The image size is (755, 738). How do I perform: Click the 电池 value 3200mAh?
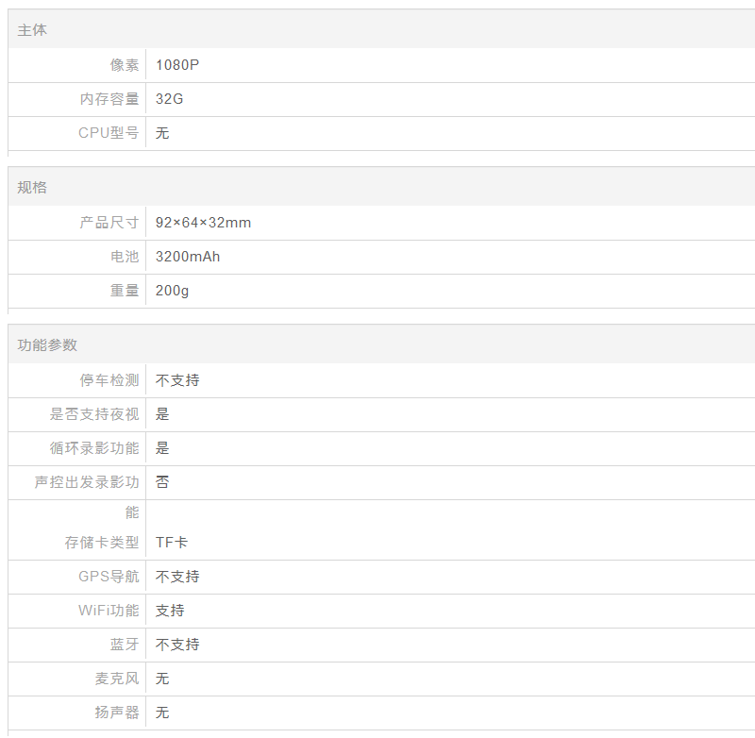click(x=188, y=257)
